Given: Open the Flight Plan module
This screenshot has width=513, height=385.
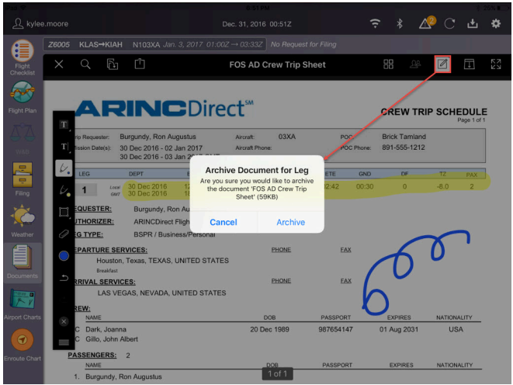Looking at the screenshot, I should click(x=23, y=98).
